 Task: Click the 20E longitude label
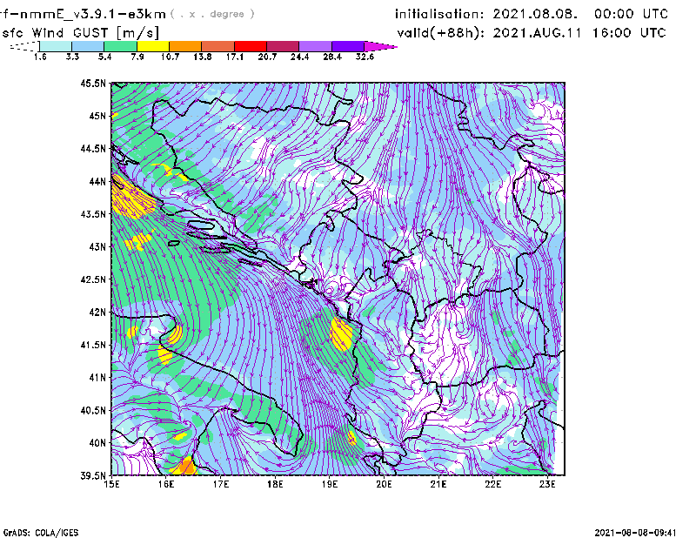[x=384, y=484]
